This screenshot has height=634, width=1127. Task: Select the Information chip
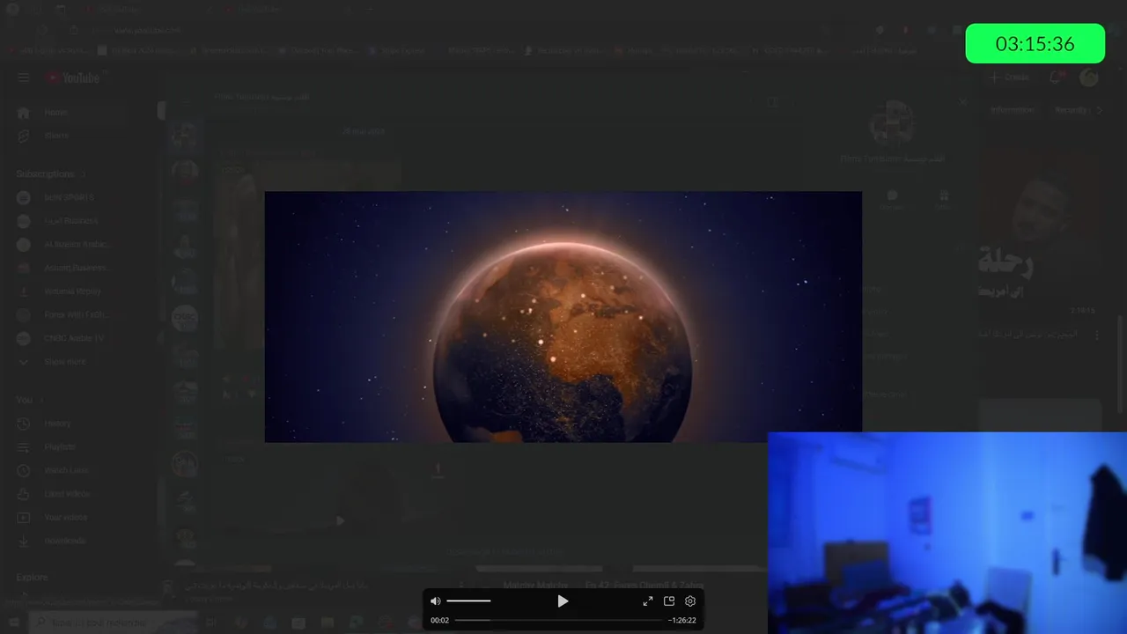click(1012, 110)
